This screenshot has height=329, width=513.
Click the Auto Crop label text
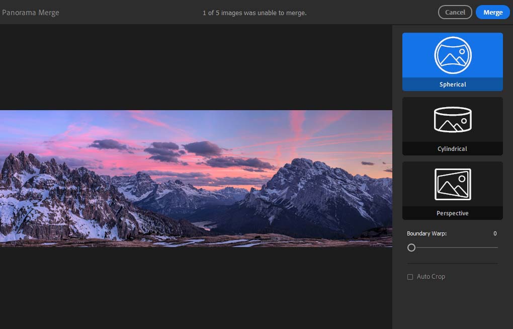click(x=431, y=277)
